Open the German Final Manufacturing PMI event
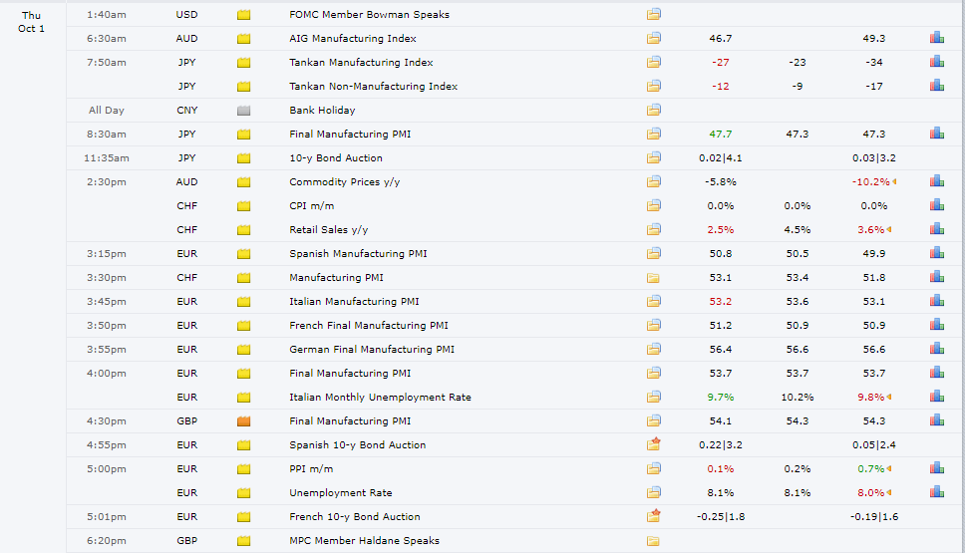 coord(372,349)
